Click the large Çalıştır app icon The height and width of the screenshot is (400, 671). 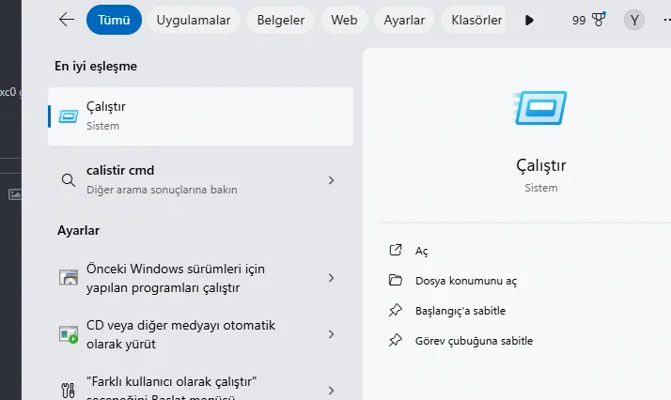540,111
